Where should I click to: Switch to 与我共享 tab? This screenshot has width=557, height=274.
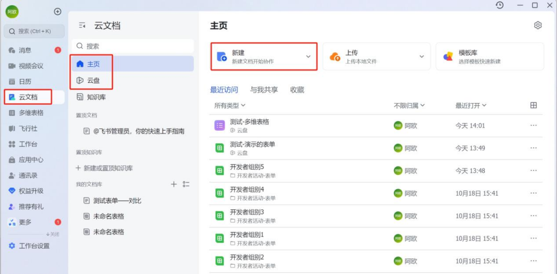[264, 90]
